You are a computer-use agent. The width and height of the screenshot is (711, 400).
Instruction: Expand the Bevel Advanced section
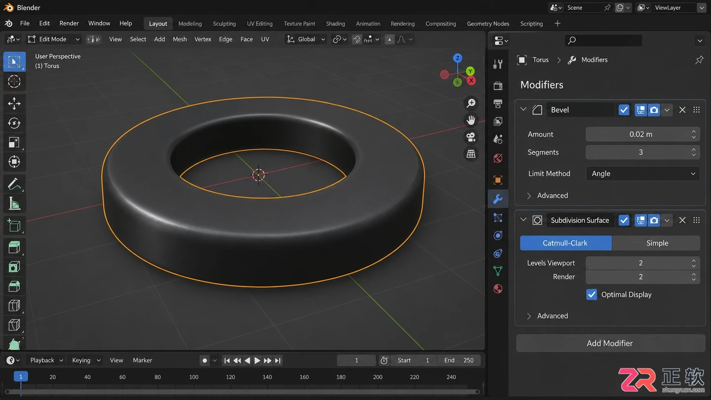(x=547, y=196)
